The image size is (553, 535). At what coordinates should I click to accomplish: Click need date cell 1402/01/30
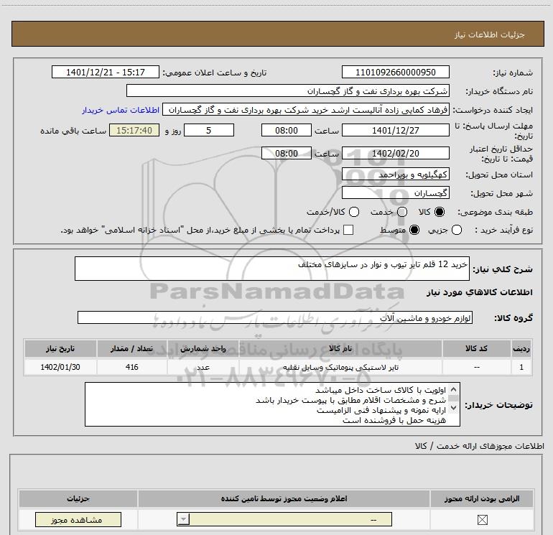[60, 367]
